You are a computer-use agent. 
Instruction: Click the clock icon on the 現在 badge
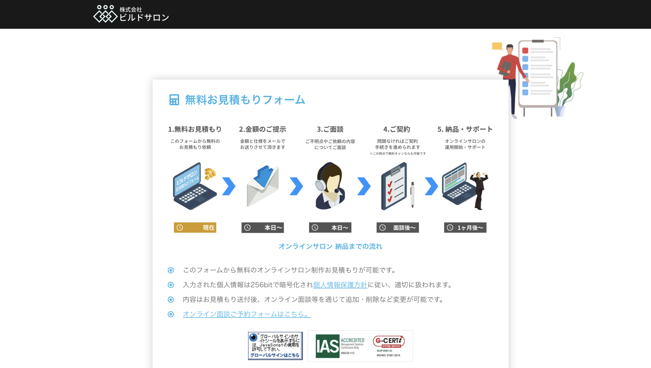180,228
